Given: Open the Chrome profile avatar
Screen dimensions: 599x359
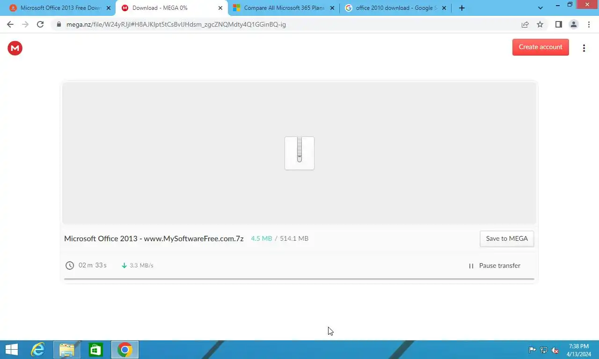Looking at the screenshot, I should coord(573,24).
